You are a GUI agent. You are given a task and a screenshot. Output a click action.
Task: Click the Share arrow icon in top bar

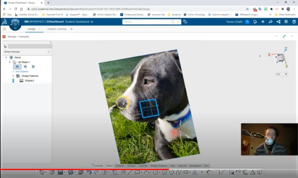(271, 22)
